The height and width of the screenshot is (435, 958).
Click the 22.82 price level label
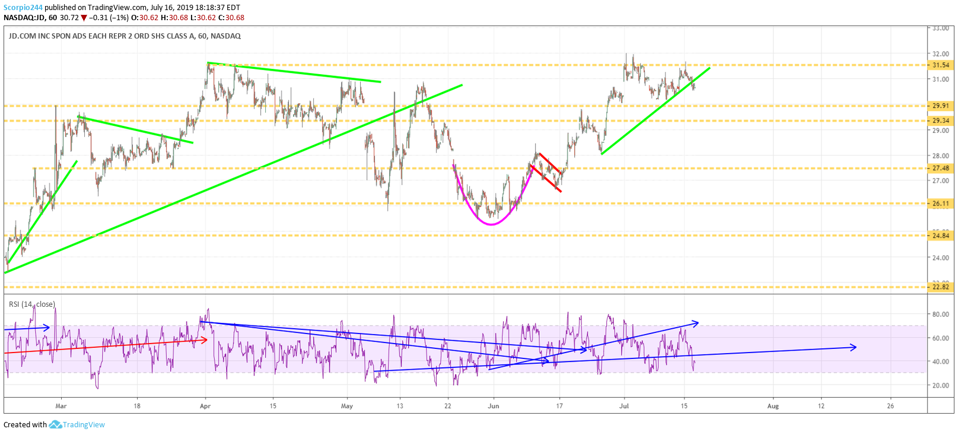[x=940, y=287]
